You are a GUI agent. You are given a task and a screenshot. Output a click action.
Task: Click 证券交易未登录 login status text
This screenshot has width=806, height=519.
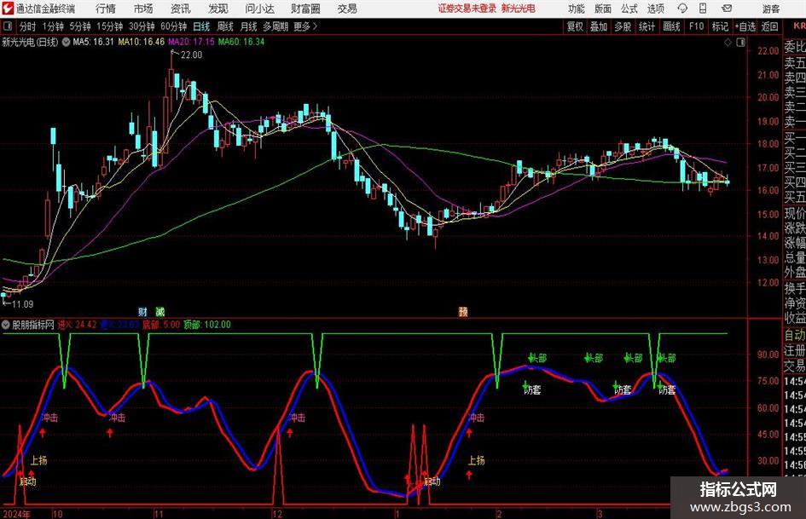tap(467, 9)
